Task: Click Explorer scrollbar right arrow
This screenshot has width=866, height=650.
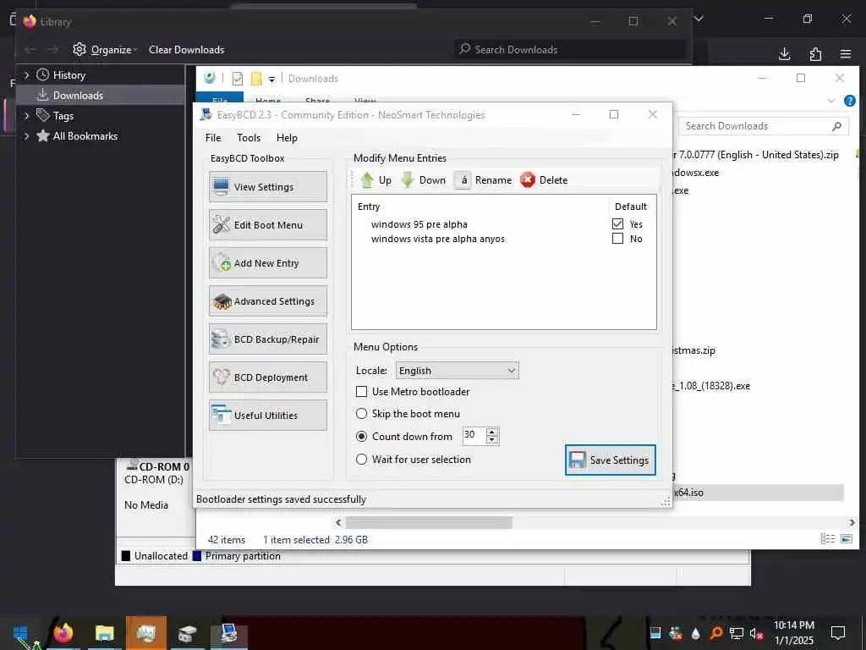Action: click(852, 522)
